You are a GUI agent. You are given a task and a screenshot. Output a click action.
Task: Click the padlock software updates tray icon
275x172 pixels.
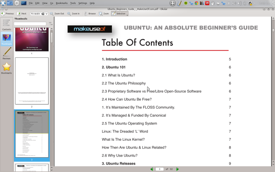point(250,3)
